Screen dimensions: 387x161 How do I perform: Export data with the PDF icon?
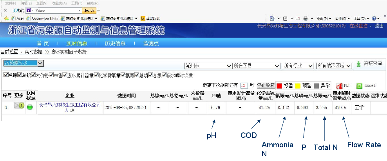click(339, 85)
